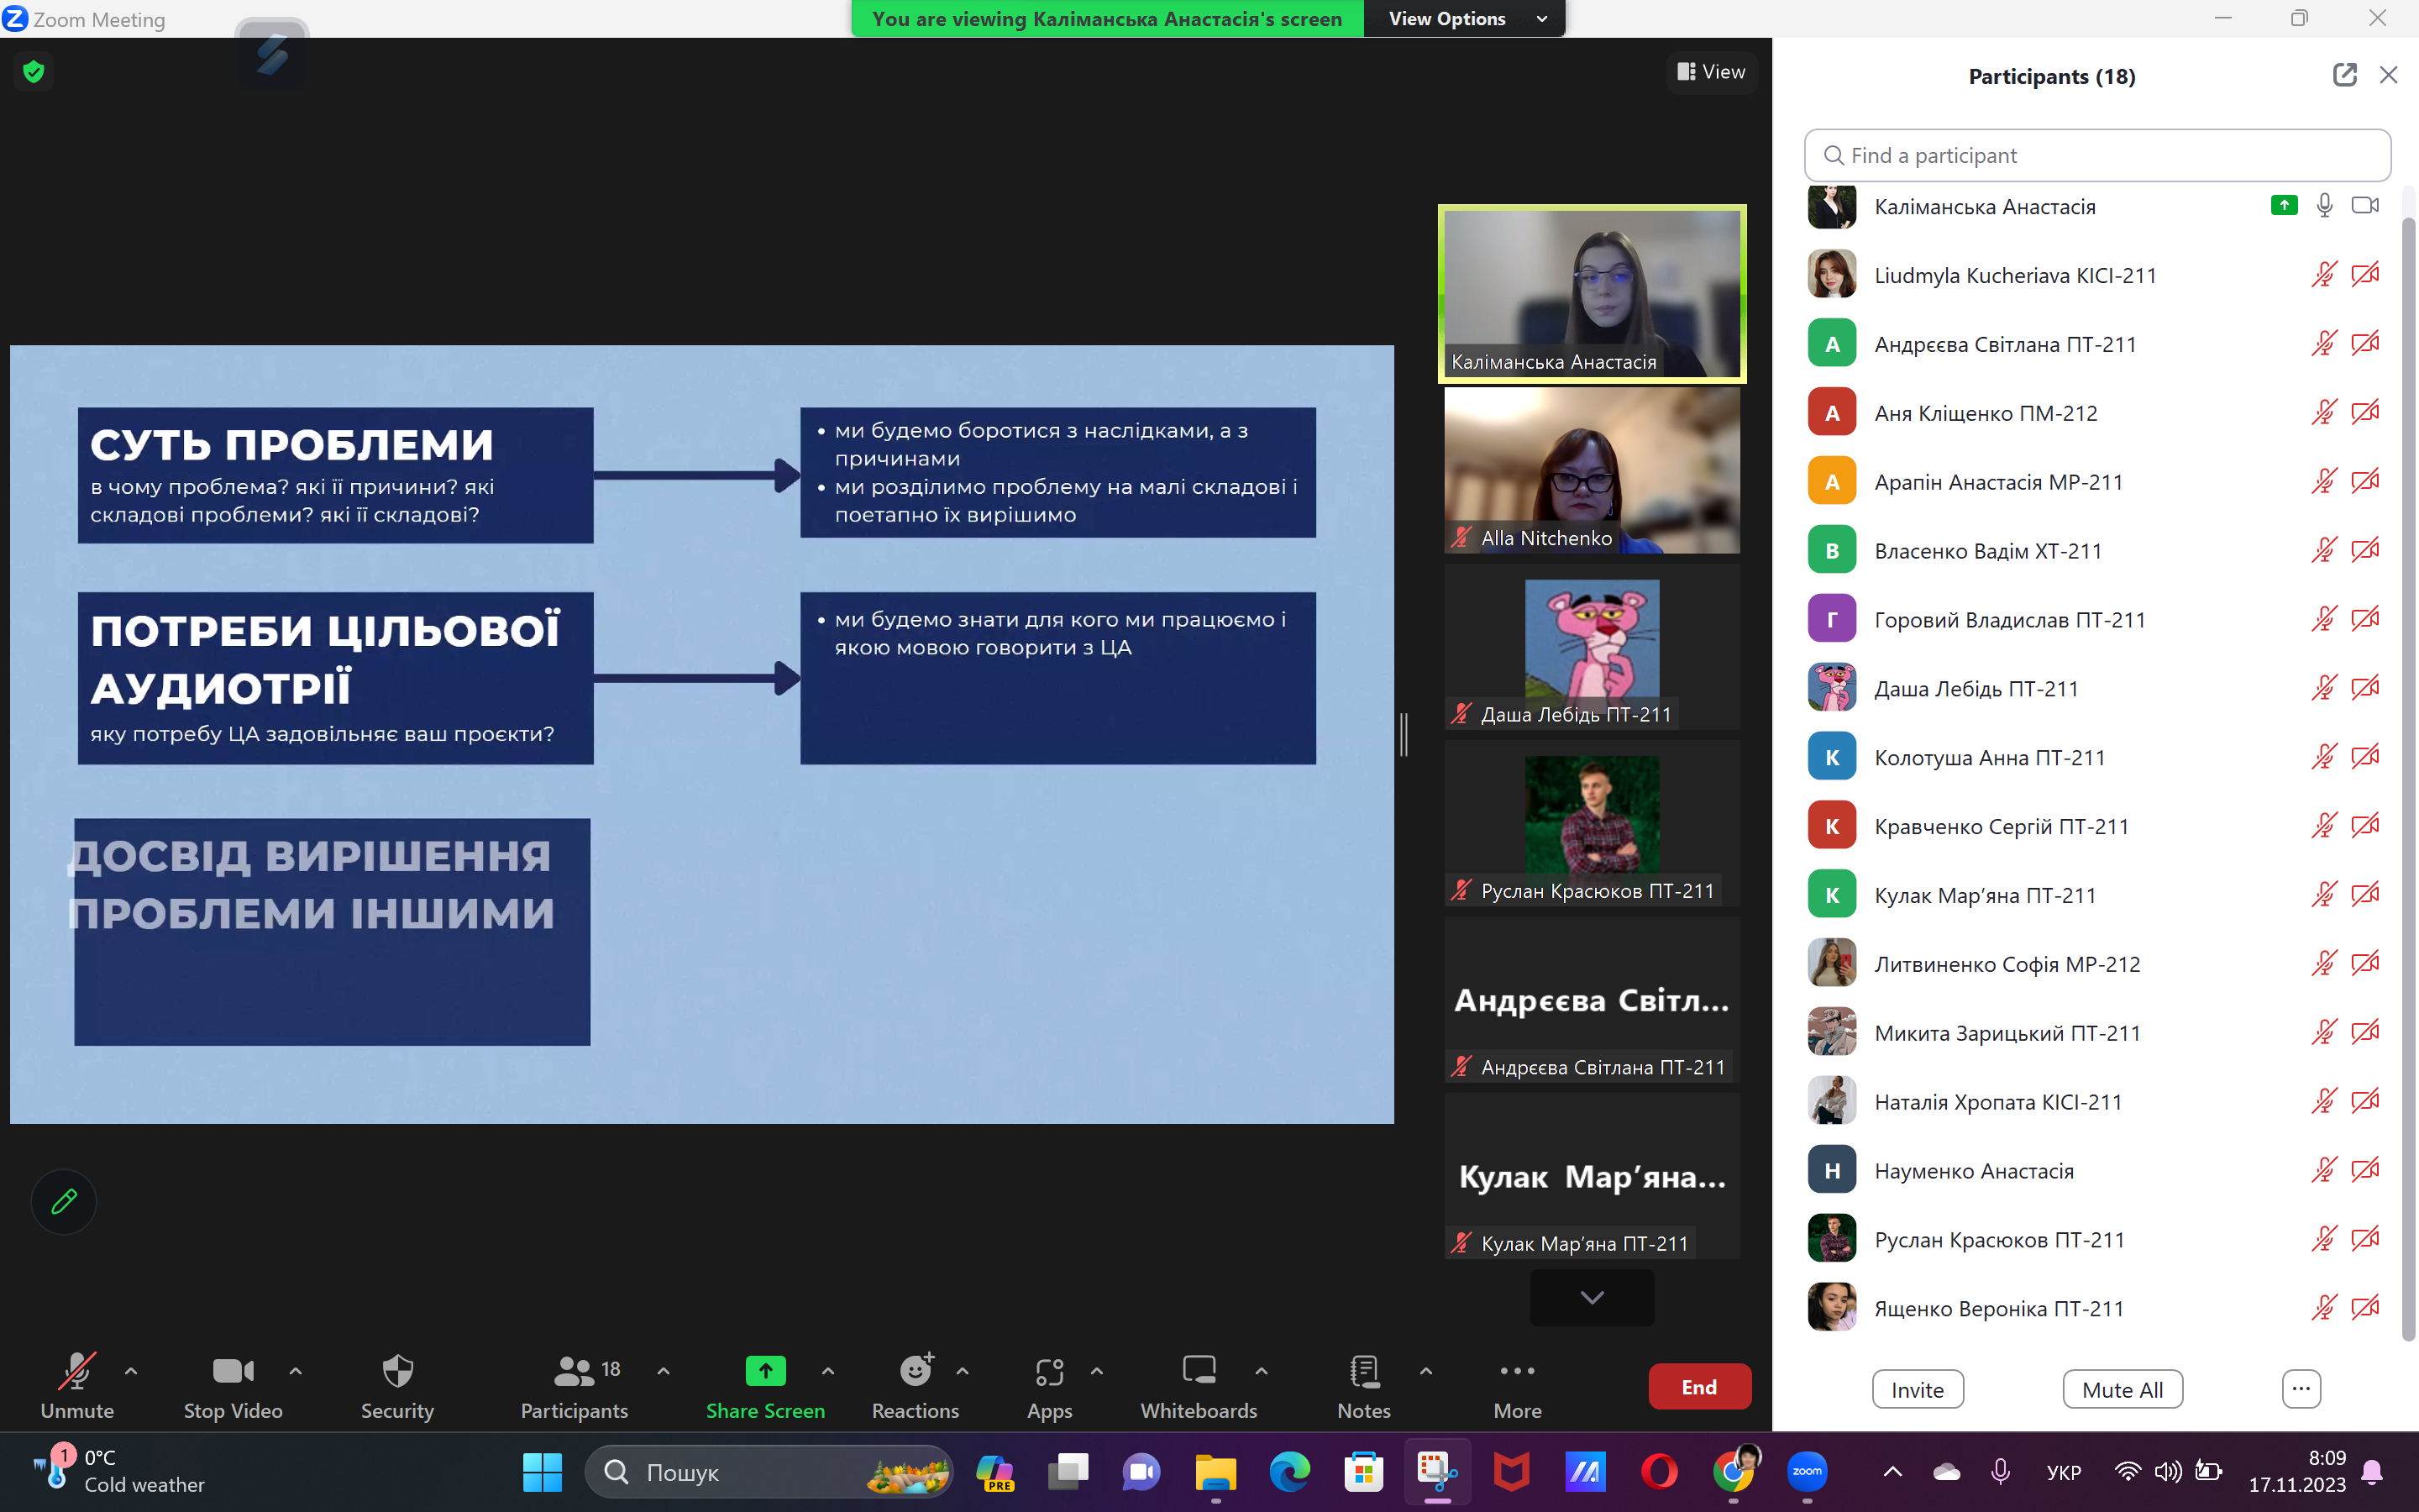Image resolution: width=2419 pixels, height=1512 pixels.
Task: Open the Notes icon
Action: pos(1363,1385)
